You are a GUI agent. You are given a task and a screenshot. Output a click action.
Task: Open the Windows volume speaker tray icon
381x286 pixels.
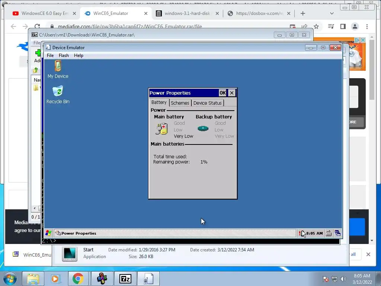pos(343,279)
